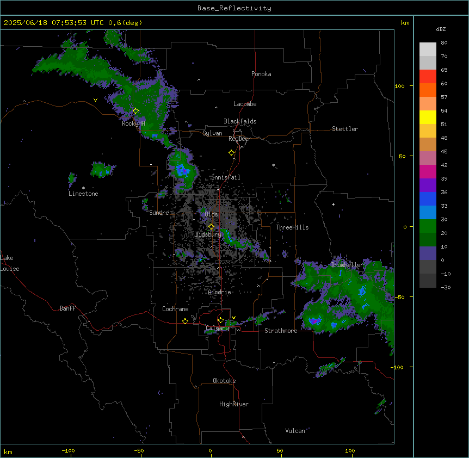Click the Strathmore label
This screenshot has height=458, width=469.
tap(281, 331)
